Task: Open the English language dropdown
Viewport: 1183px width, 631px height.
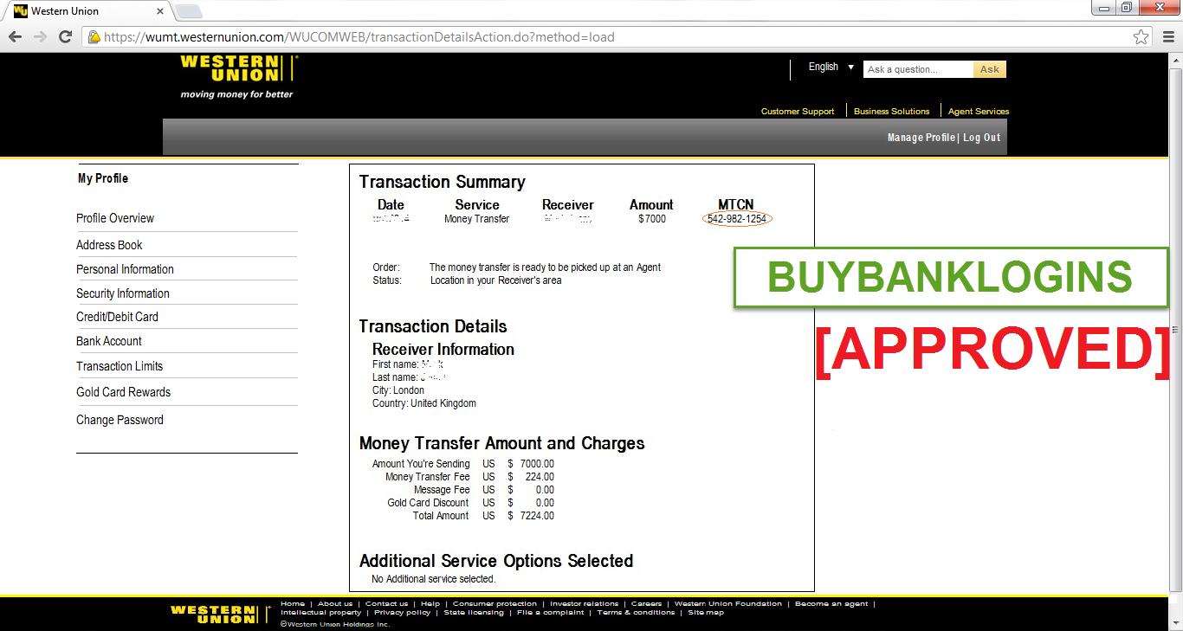Action: tap(831, 67)
